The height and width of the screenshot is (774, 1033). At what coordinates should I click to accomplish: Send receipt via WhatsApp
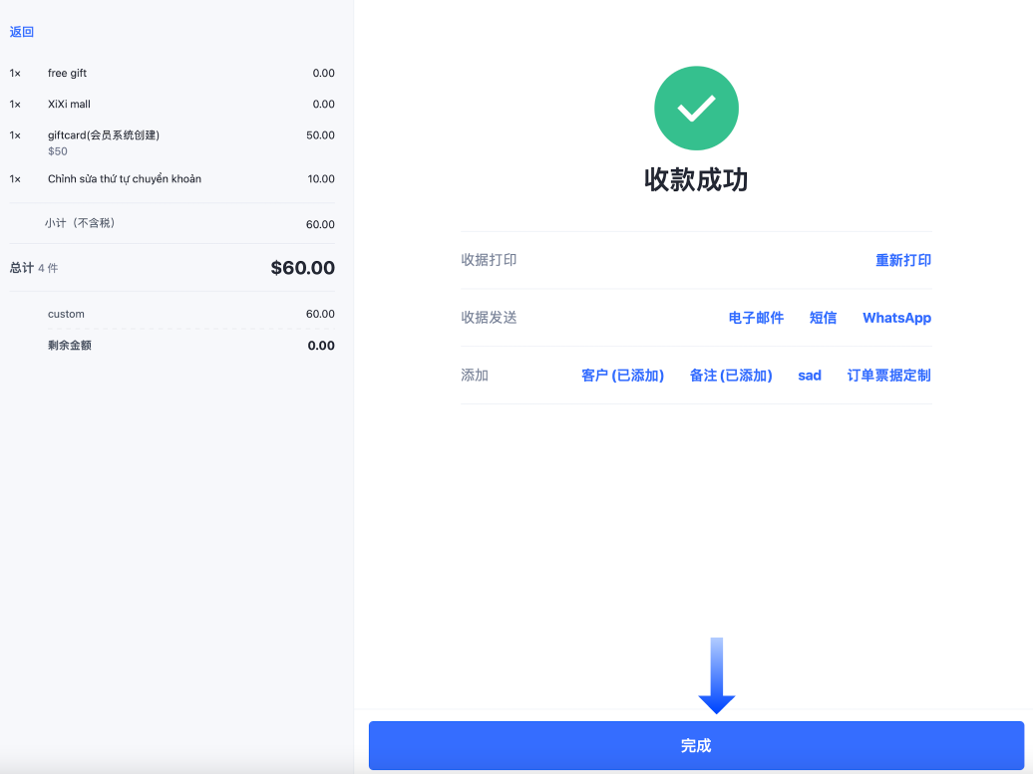point(896,318)
